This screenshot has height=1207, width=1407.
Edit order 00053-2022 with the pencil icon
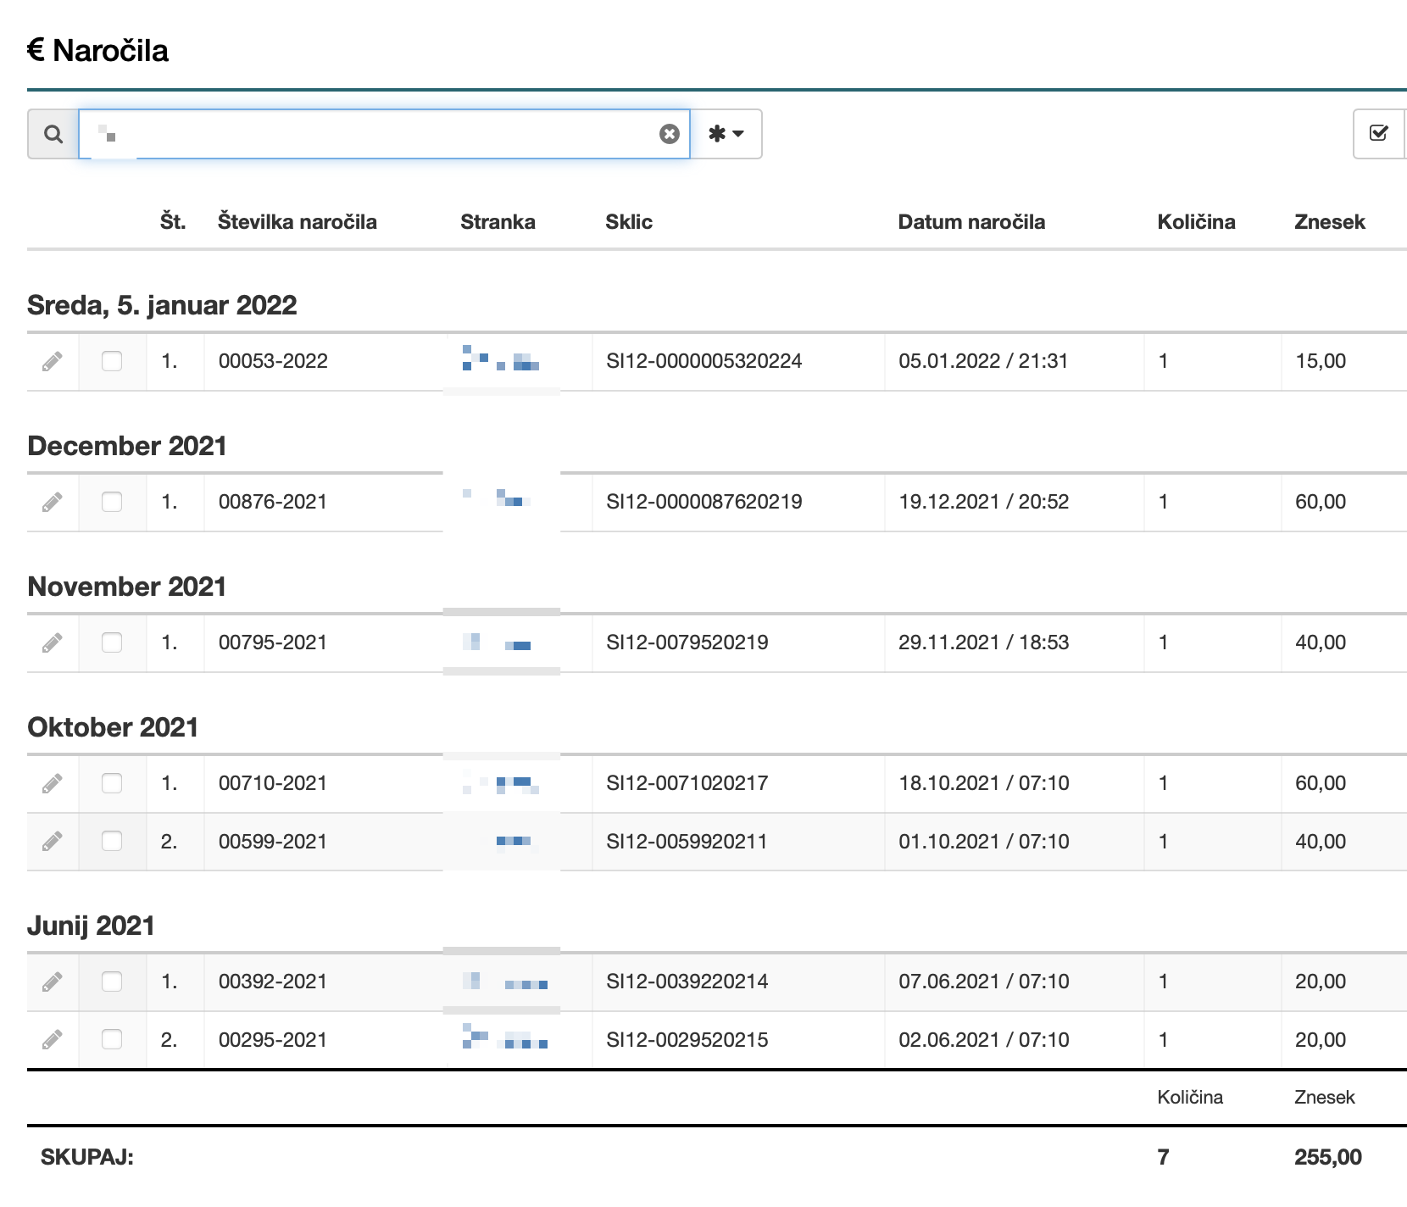[53, 361]
